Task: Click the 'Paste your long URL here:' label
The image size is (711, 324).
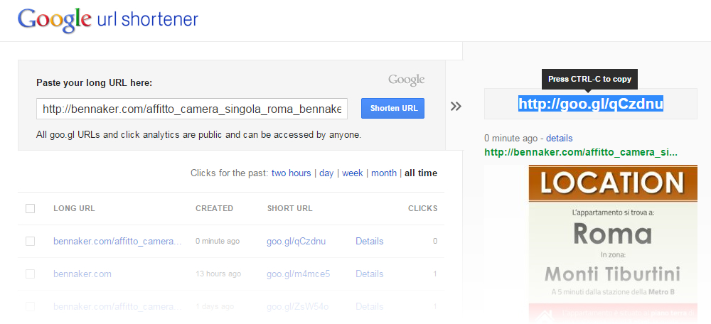Action: point(95,83)
